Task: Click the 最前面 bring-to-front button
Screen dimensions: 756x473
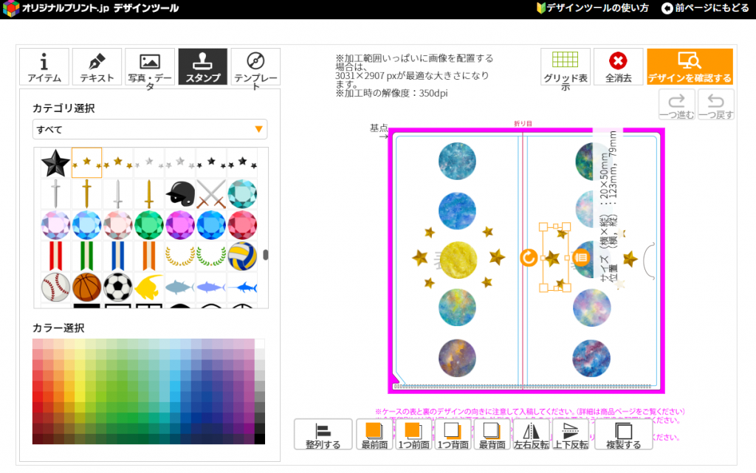Action: pos(374,435)
